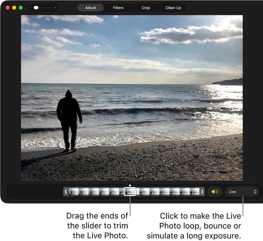Viewport: 263px width, 241px height.
Task: Click the dot above the frame selector
Action: coord(130,185)
